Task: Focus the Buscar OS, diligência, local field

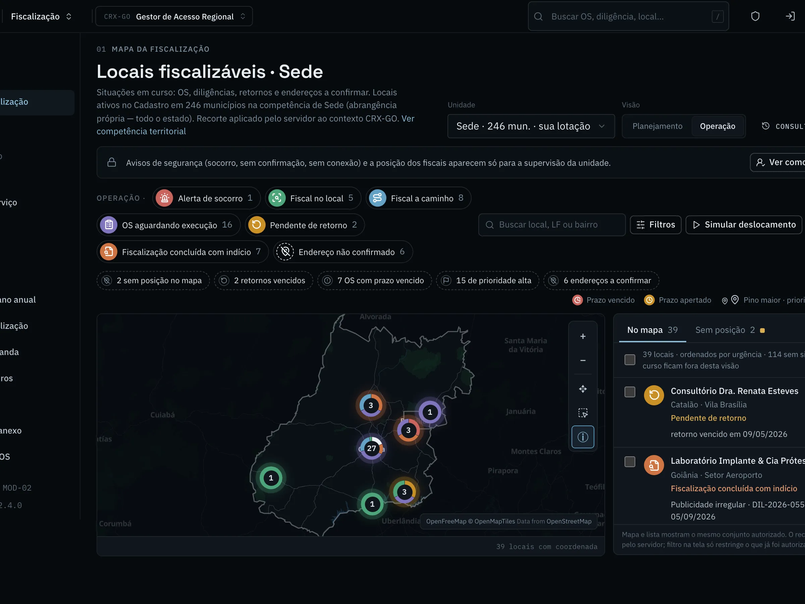Action: pos(628,16)
